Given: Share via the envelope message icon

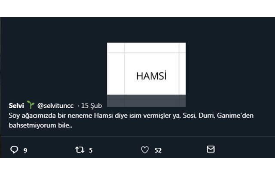Looking at the screenshot, I should click(211, 149).
